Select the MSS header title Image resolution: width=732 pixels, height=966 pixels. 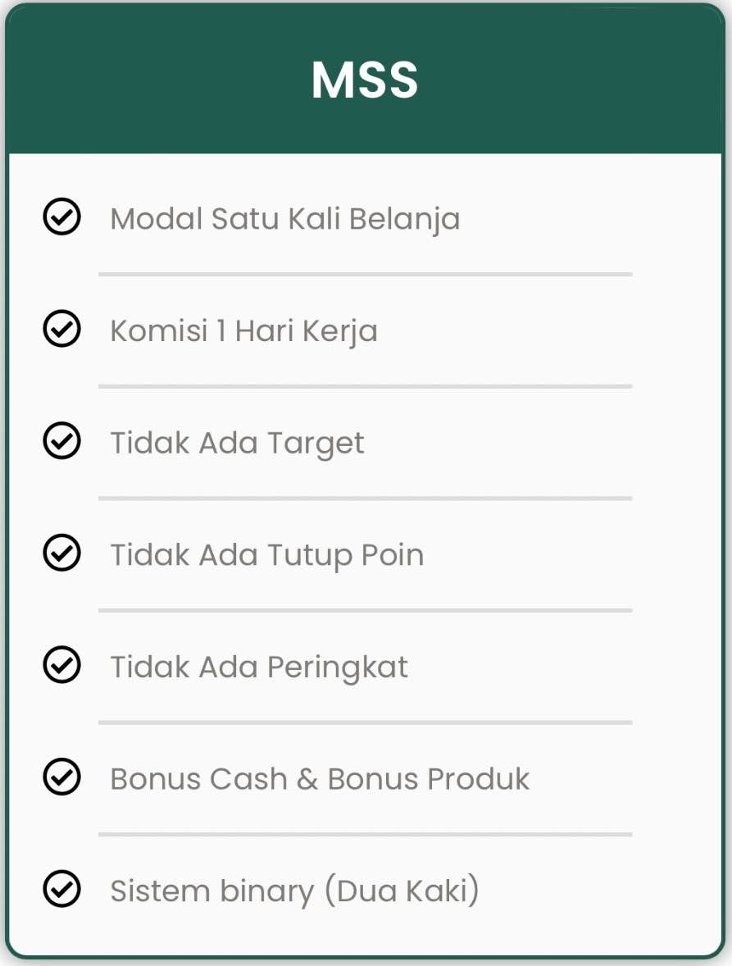[x=365, y=80]
